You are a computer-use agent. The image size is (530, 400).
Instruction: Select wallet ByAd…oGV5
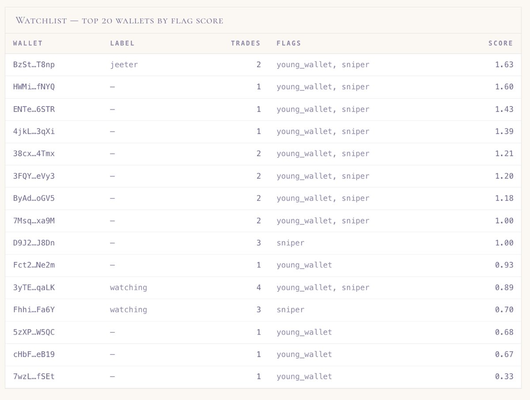coord(34,198)
